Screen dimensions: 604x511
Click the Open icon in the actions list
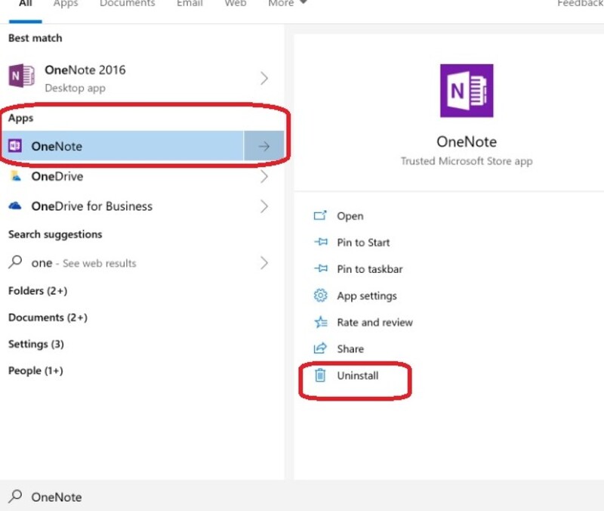[320, 215]
